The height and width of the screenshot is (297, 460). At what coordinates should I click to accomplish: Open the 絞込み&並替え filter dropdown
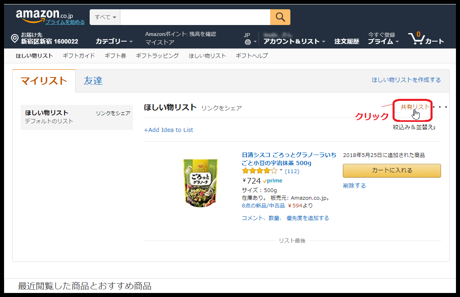(x=415, y=127)
